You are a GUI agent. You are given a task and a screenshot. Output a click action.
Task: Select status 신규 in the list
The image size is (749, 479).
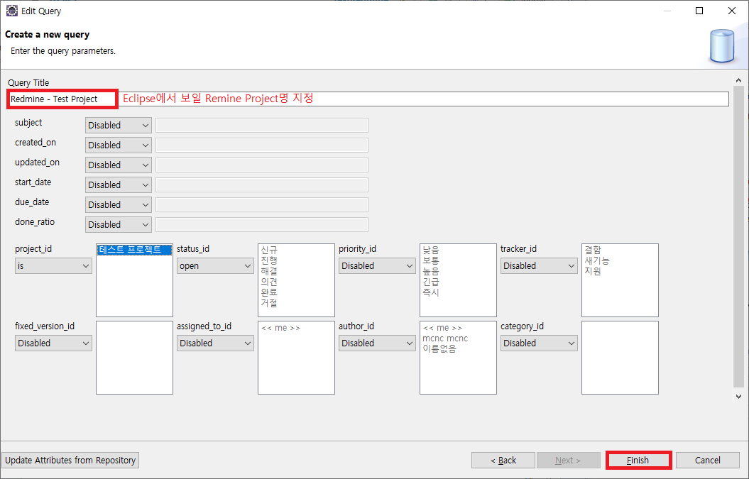coord(269,250)
